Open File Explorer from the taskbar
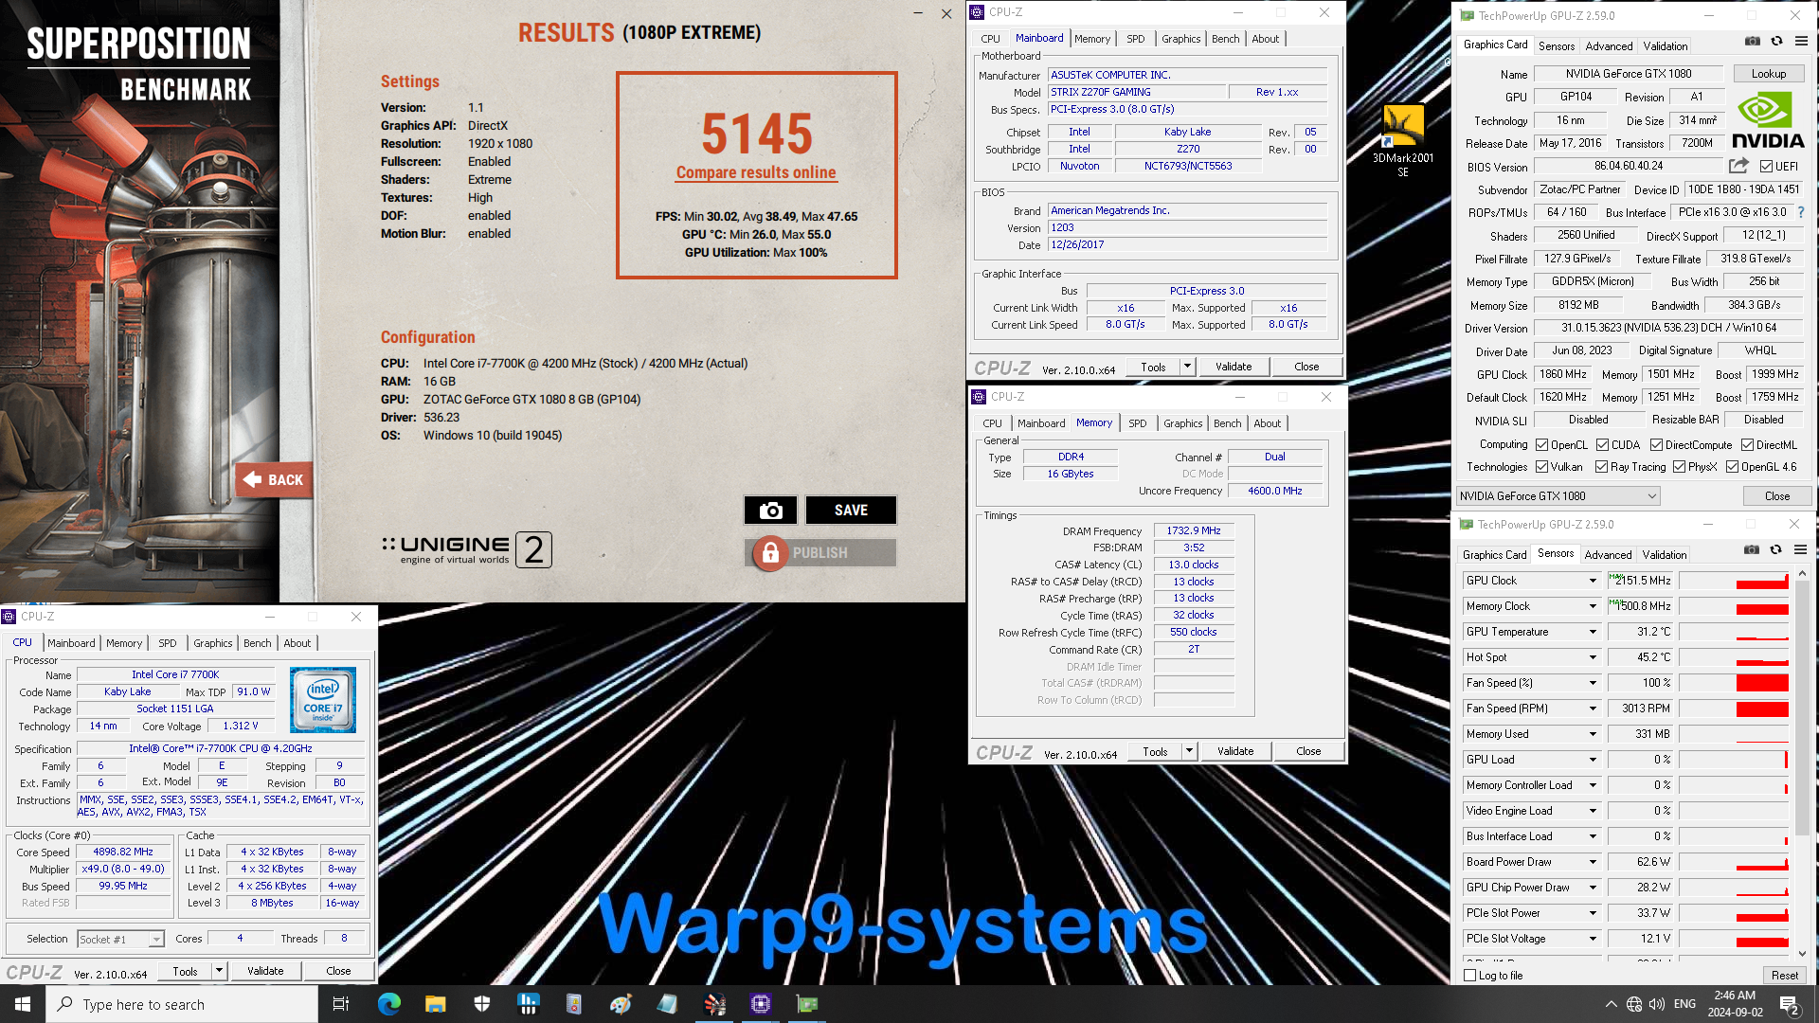This screenshot has width=1819, height=1023. click(x=435, y=1004)
